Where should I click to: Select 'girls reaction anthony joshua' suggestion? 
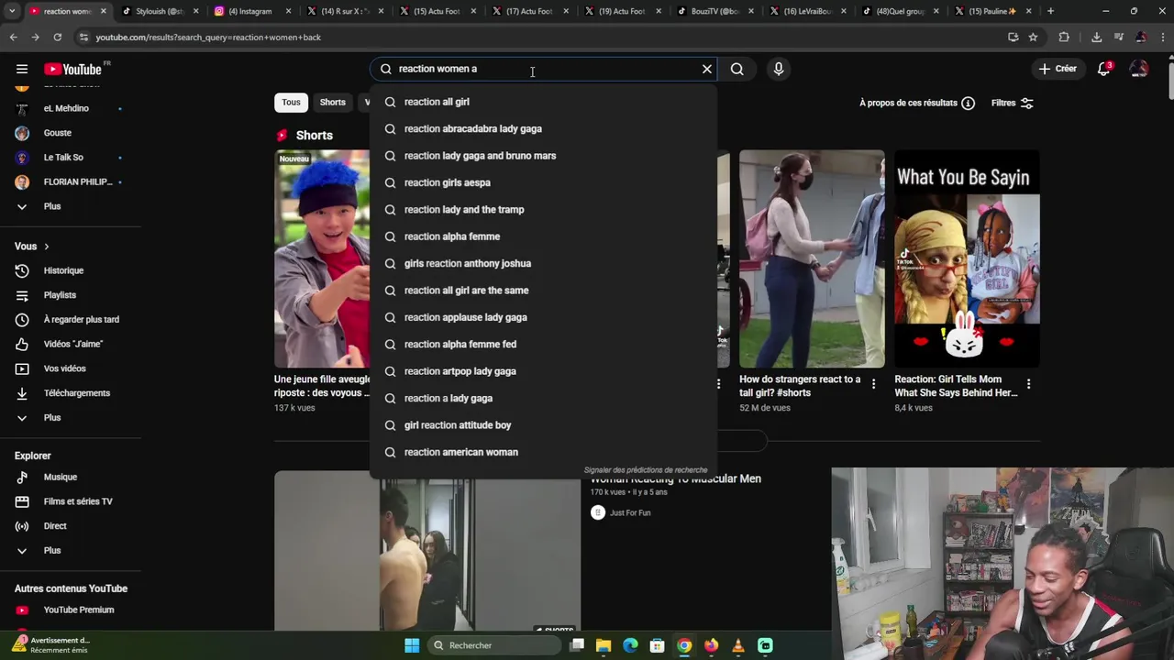(543, 263)
